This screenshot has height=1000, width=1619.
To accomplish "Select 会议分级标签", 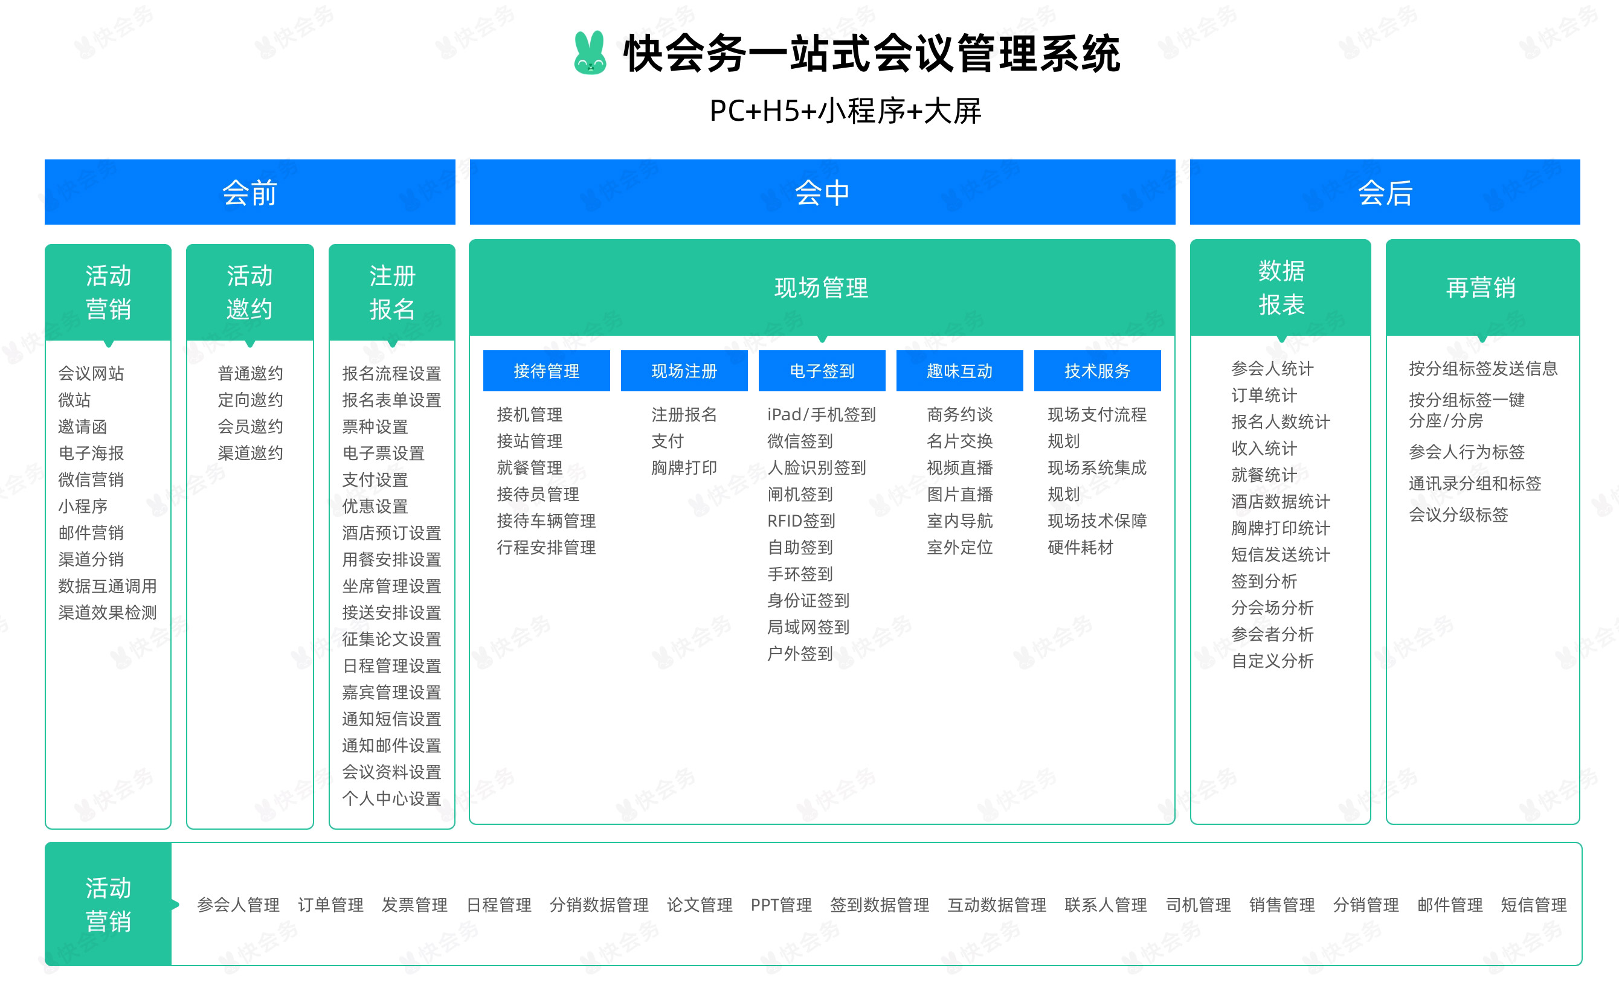I will pos(1458,514).
